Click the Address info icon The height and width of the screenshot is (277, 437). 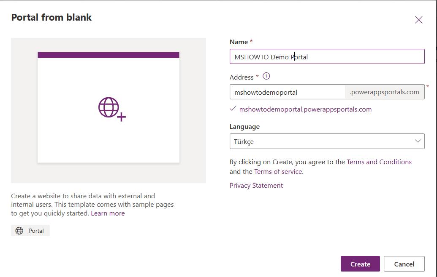pyautogui.click(x=266, y=76)
